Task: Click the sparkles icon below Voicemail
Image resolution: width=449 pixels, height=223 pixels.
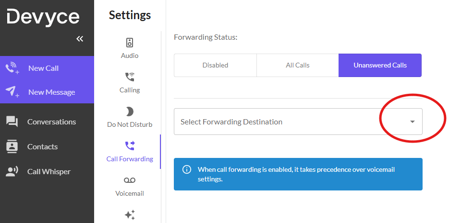Action: pyautogui.click(x=130, y=215)
